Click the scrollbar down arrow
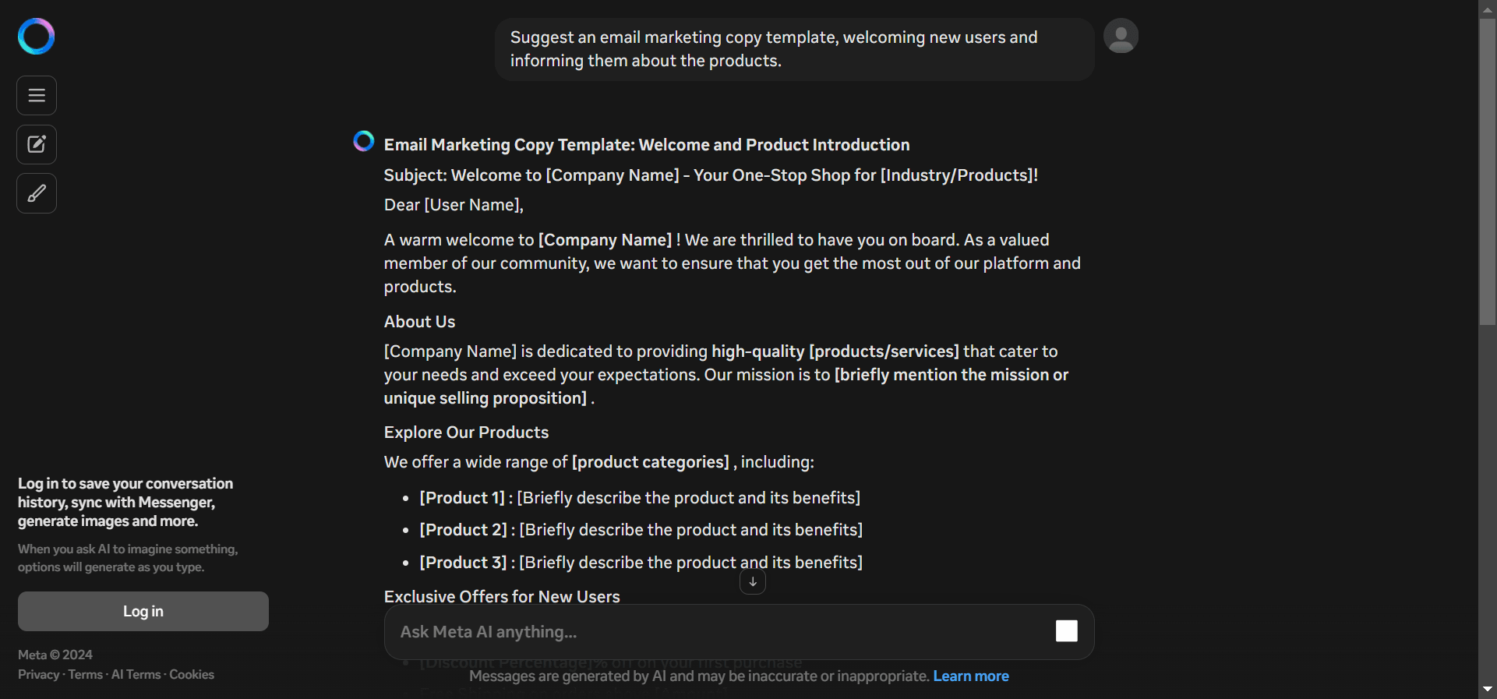The image size is (1497, 699). [1488, 690]
